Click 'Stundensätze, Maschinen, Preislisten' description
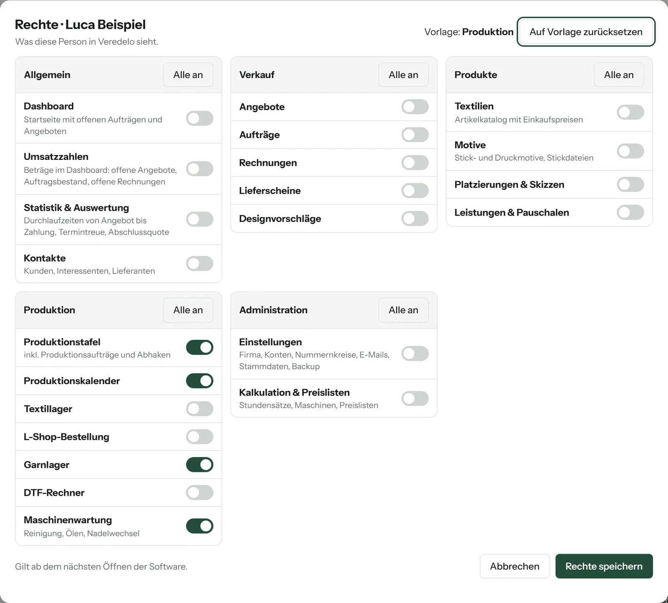668x603 pixels. tap(309, 405)
